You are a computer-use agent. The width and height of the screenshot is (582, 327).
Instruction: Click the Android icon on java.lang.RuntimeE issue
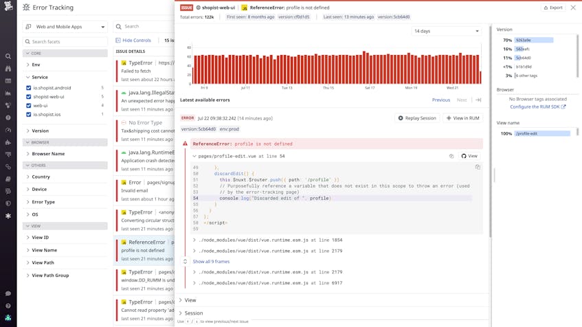124,153
